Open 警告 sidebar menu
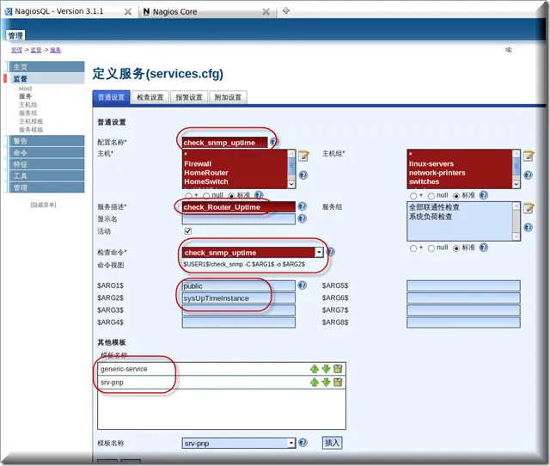 click(46, 141)
